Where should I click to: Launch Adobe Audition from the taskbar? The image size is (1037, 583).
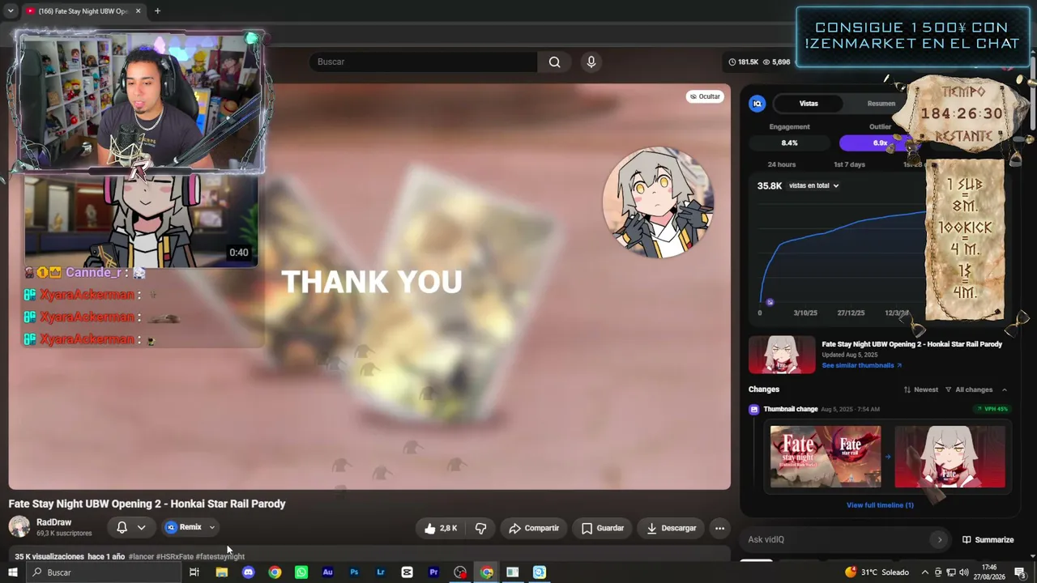point(327,572)
